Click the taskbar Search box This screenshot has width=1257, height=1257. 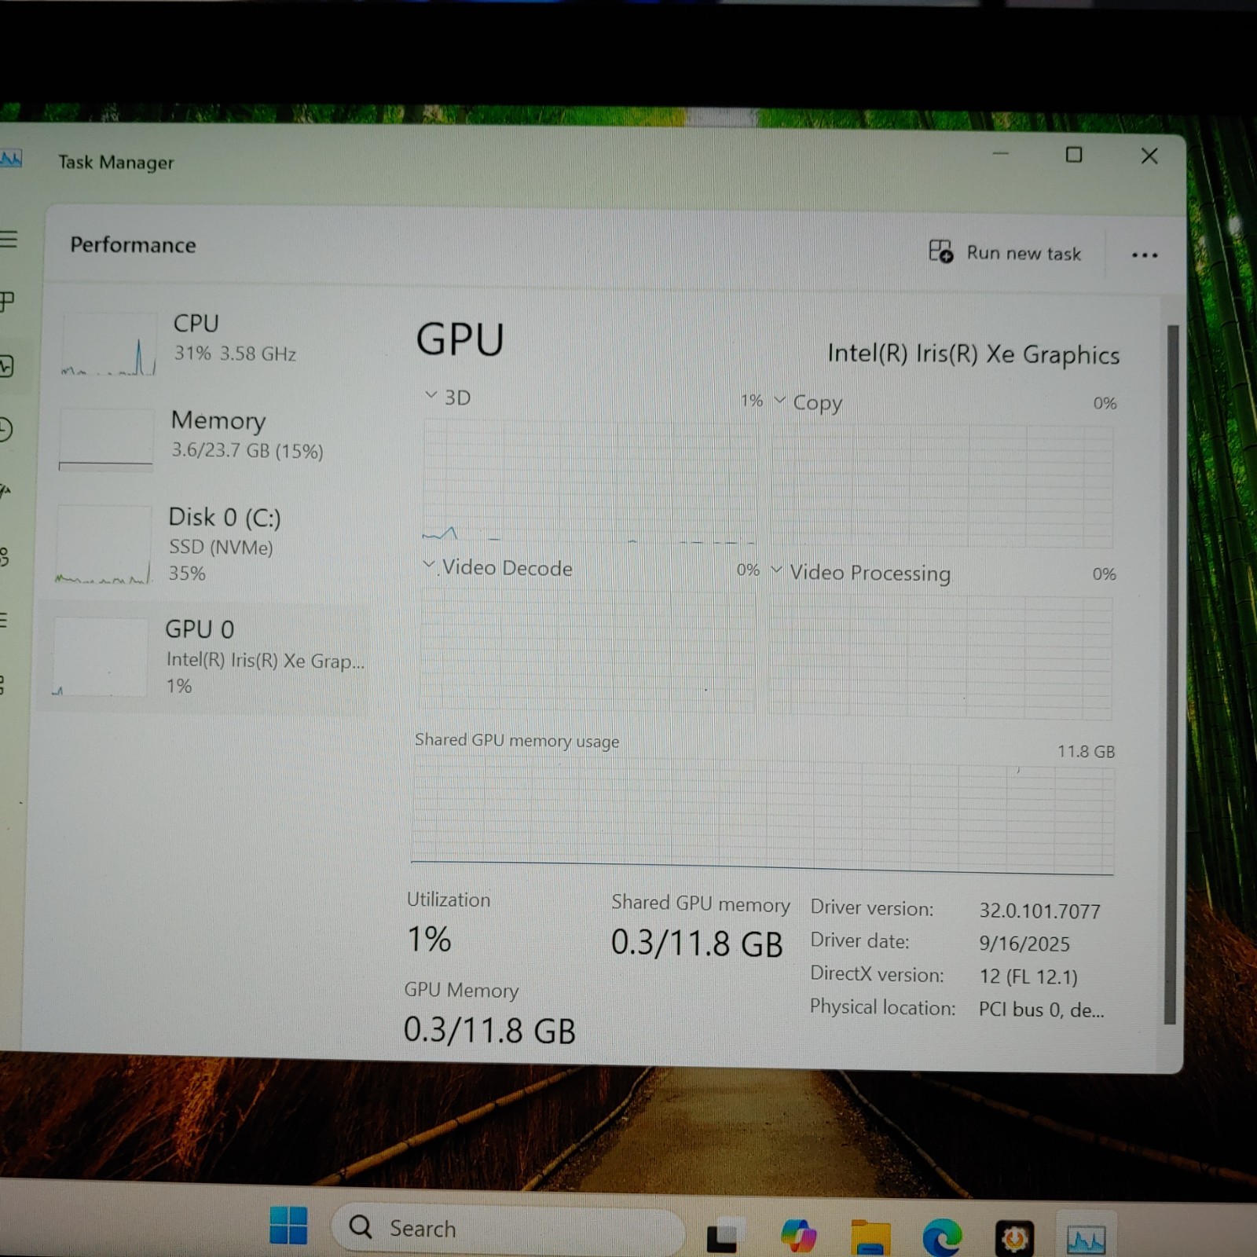point(508,1228)
